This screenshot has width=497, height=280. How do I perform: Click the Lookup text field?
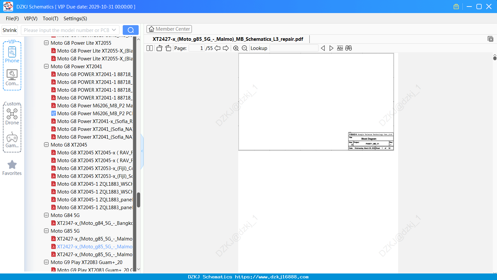click(x=294, y=48)
